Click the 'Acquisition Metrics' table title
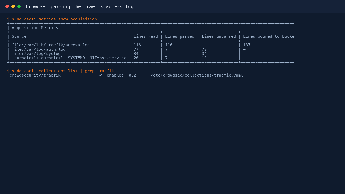 (35, 28)
